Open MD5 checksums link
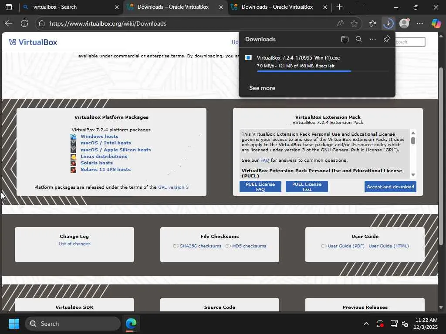The width and height of the screenshot is (446, 334). click(249, 246)
